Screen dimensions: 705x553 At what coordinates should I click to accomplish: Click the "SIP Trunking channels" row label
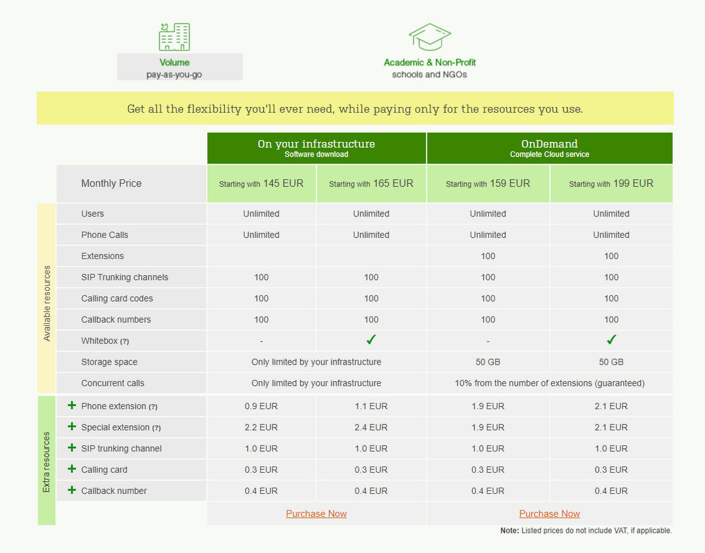(125, 277)
